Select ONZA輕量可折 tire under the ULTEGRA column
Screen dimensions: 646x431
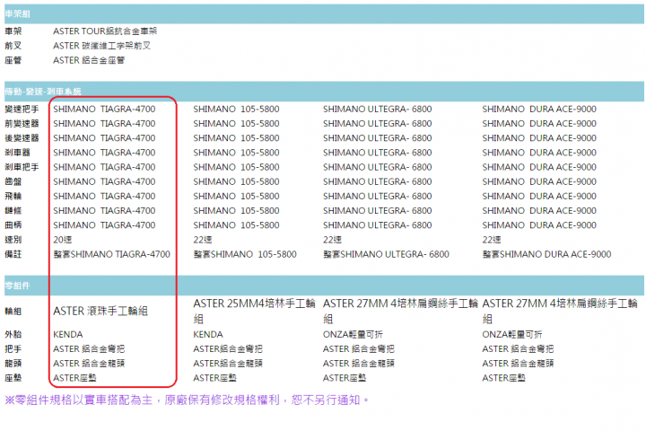[353, 334]
